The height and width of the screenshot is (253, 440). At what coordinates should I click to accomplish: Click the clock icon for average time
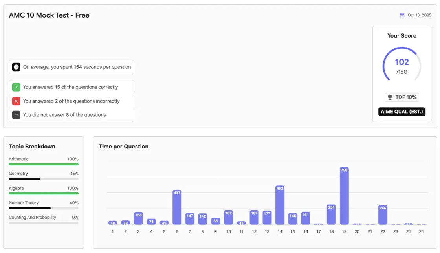16,67
